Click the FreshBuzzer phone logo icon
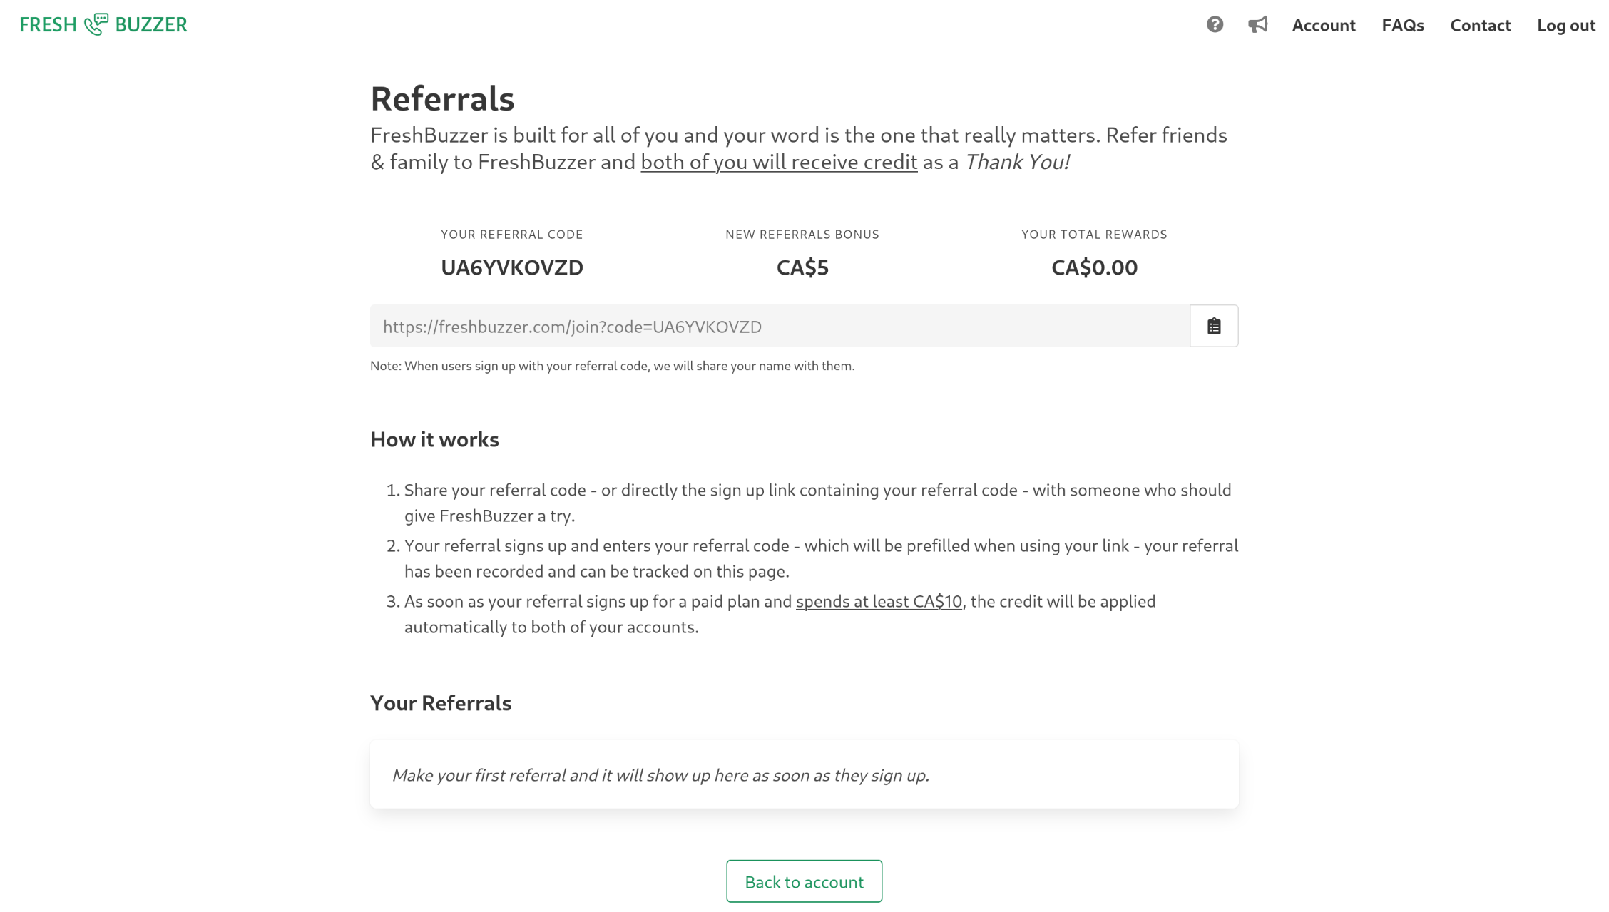The width and height of the screenshot is (1609, 912). (96, 24)
